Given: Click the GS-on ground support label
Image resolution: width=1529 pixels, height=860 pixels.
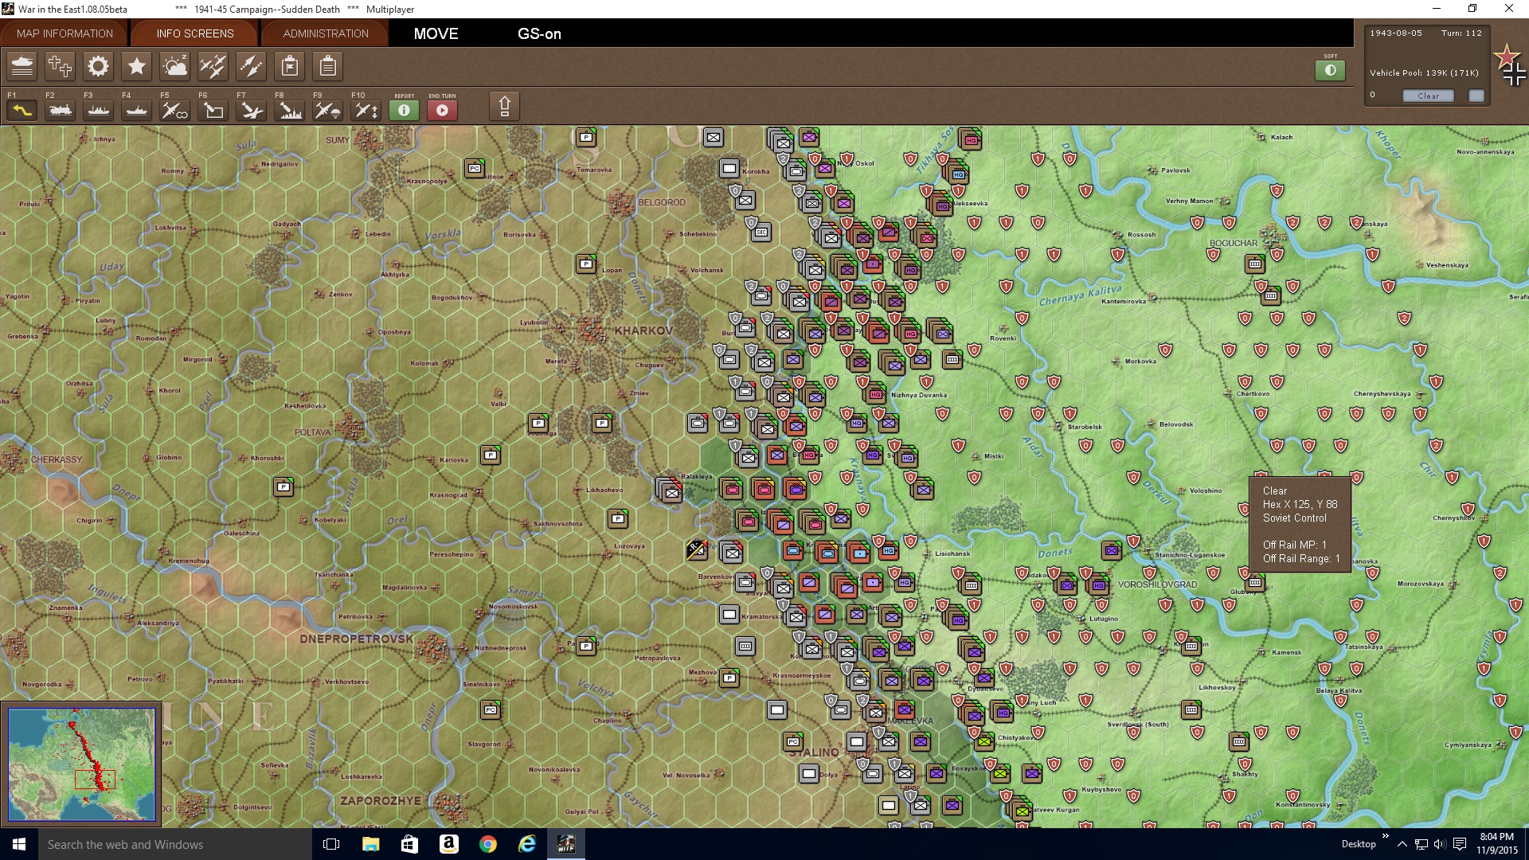Looking at the screenshot, I should (x=539, y=33).
